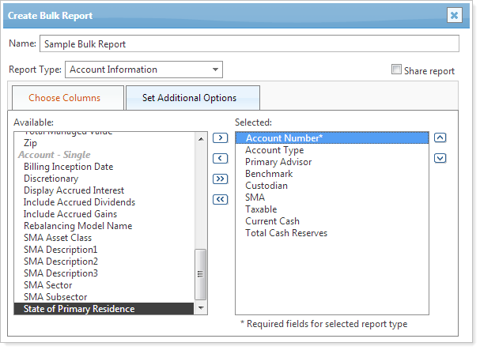Click the remove single left arrow button
Viewport: 480px width, 350px height.
point(221,159)
